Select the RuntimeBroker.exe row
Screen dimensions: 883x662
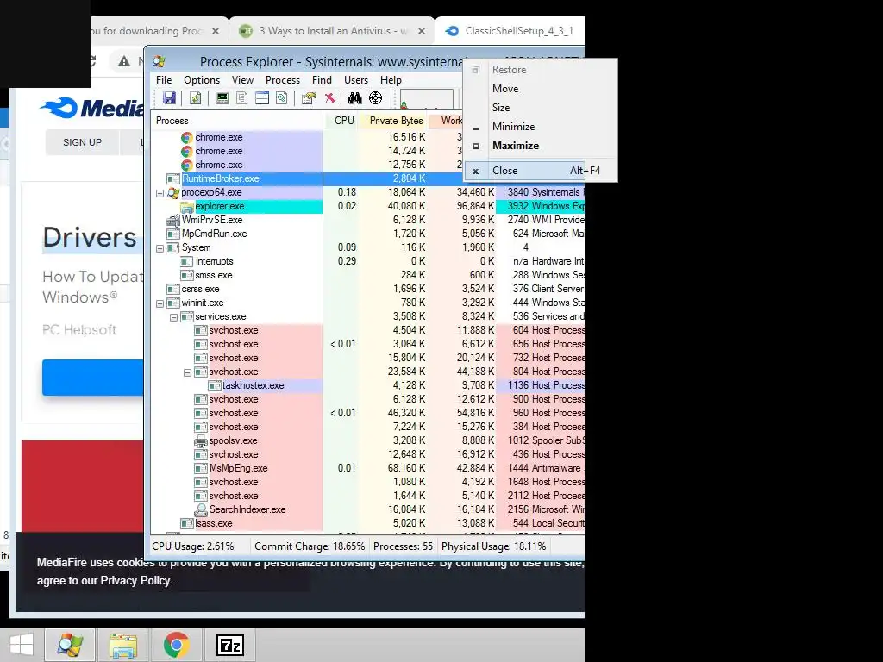click(308, 178)
